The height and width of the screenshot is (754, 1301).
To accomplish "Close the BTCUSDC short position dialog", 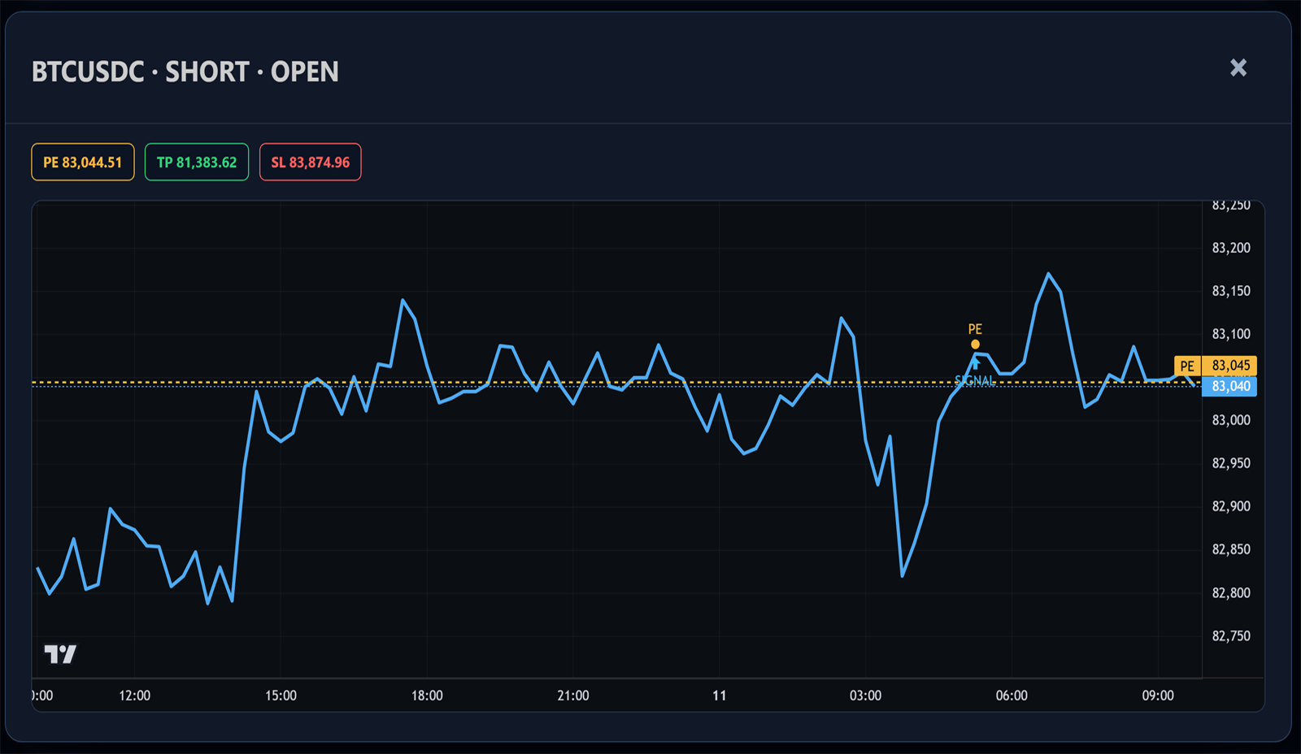I will tap(1238, 67).
